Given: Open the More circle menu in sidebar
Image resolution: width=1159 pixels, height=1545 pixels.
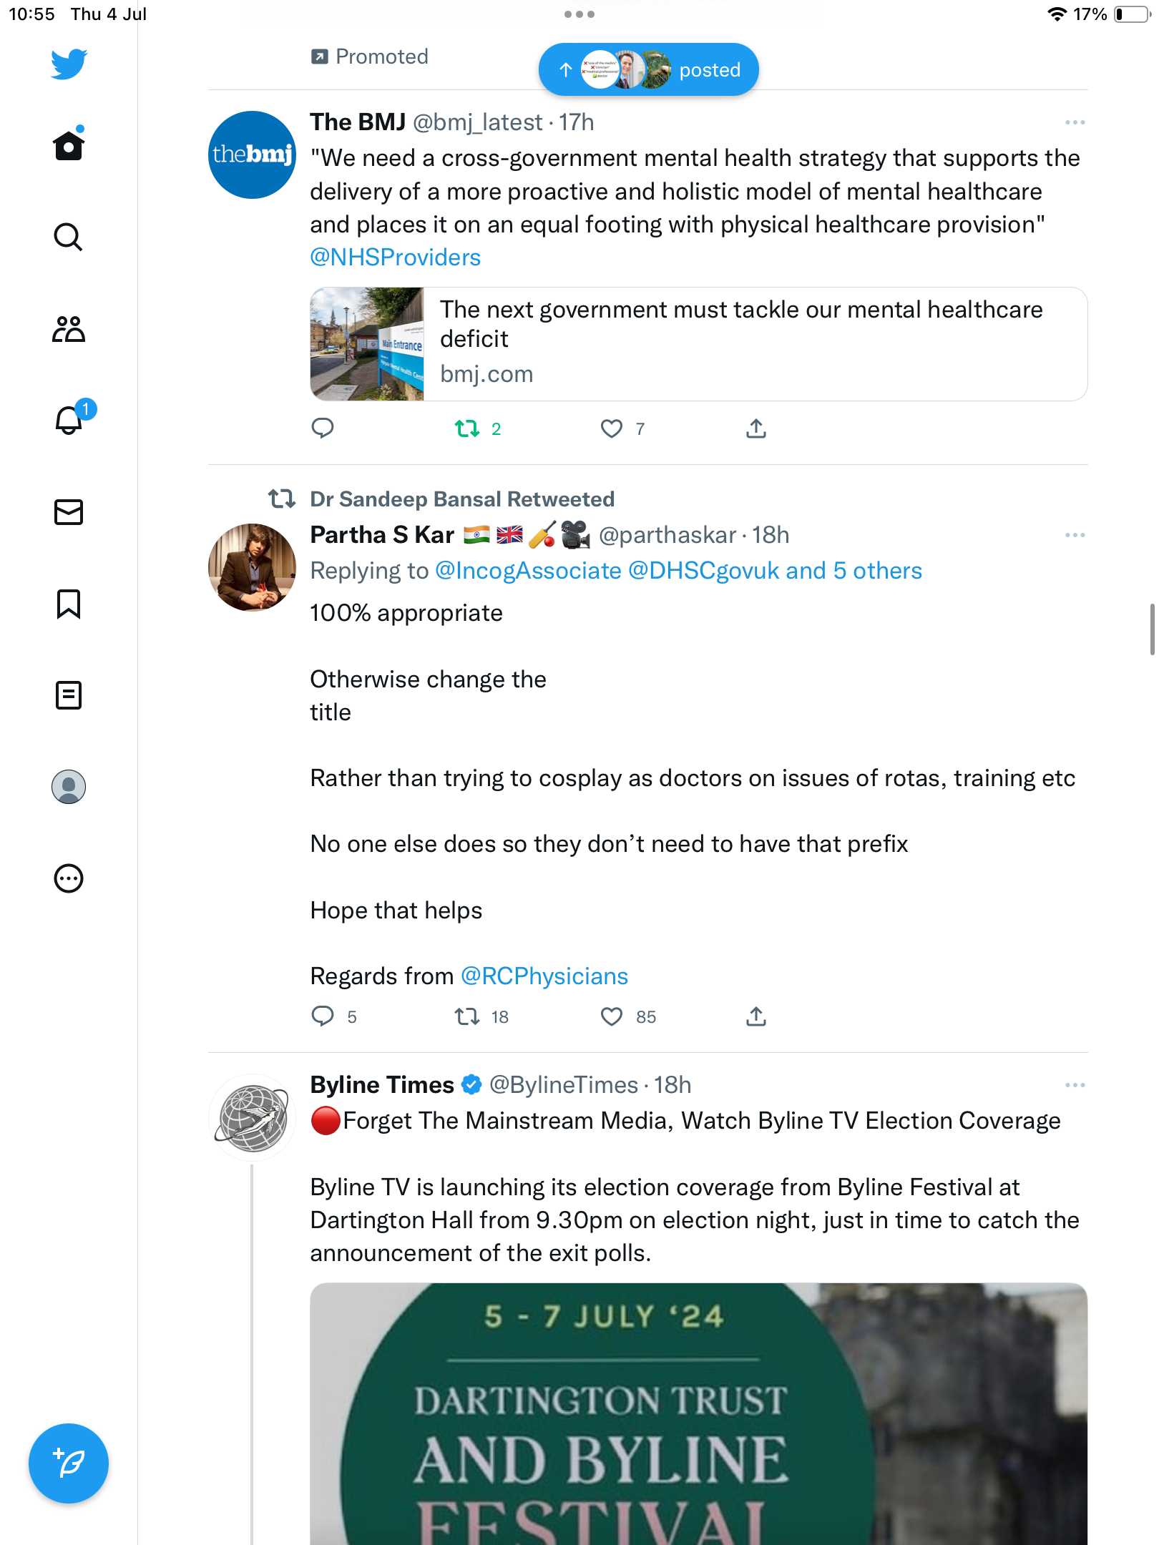Looking at the screenshot, I should pyautogui.click(x=69, y=878).
